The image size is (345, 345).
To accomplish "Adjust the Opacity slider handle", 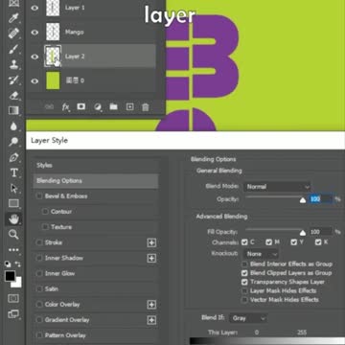I will coord(303,200).
